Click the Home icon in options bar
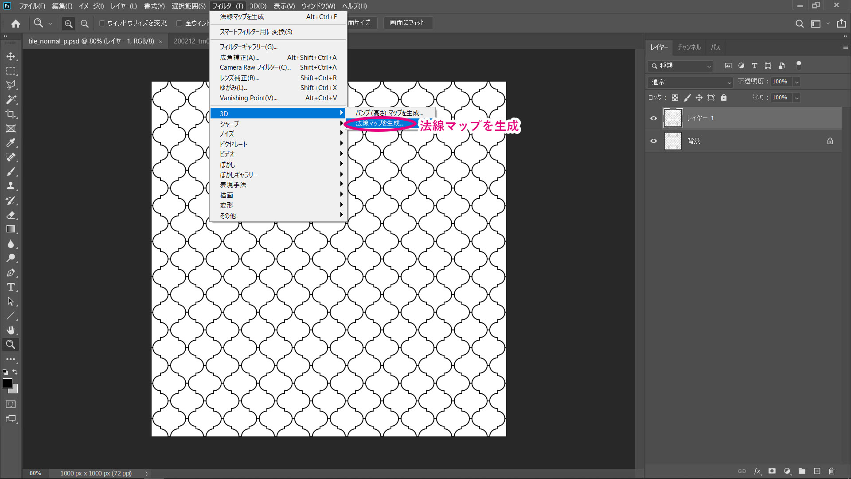The height and width of the screenshot is (479, 851). tap(16, 24)
